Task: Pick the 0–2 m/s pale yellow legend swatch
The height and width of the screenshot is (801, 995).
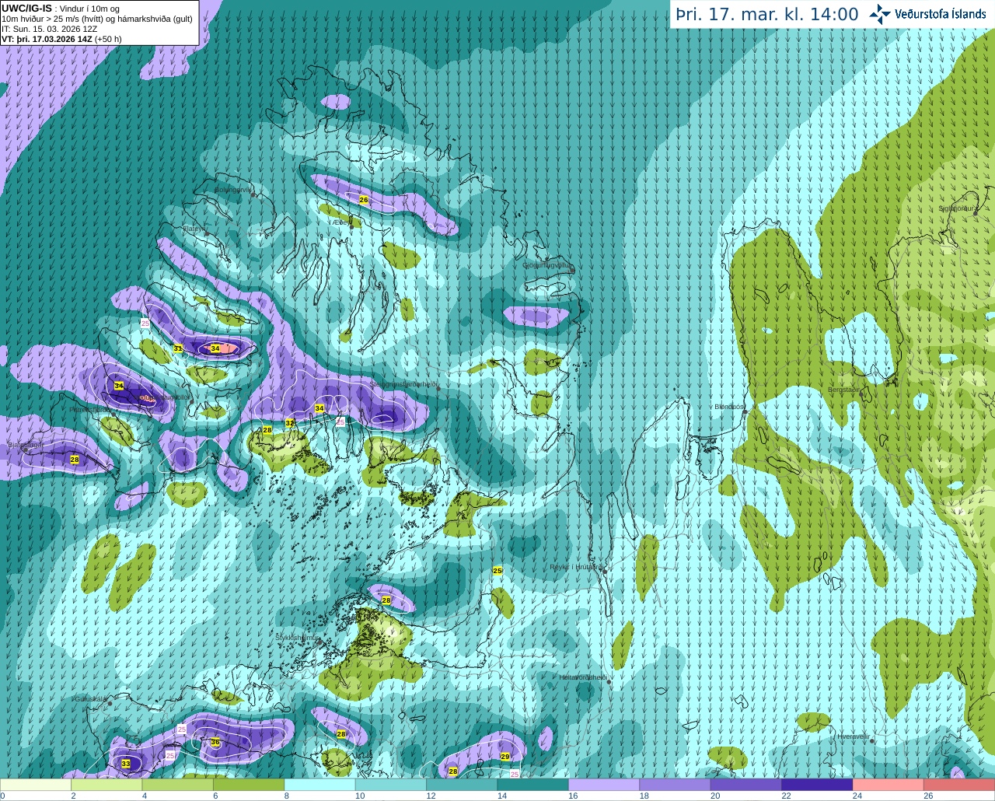Action: 36,785
